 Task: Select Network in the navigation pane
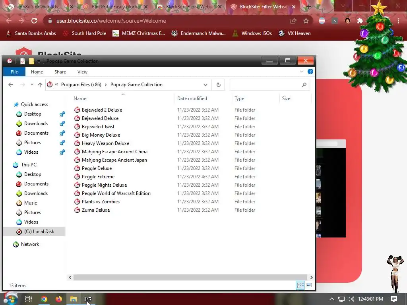pos(30,244)
